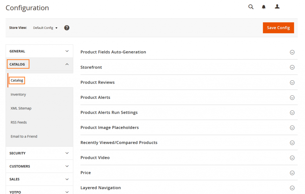Expand the SECURITY section chevron
Viewport: 305px width, 194px height.
[x=67, y=153]
